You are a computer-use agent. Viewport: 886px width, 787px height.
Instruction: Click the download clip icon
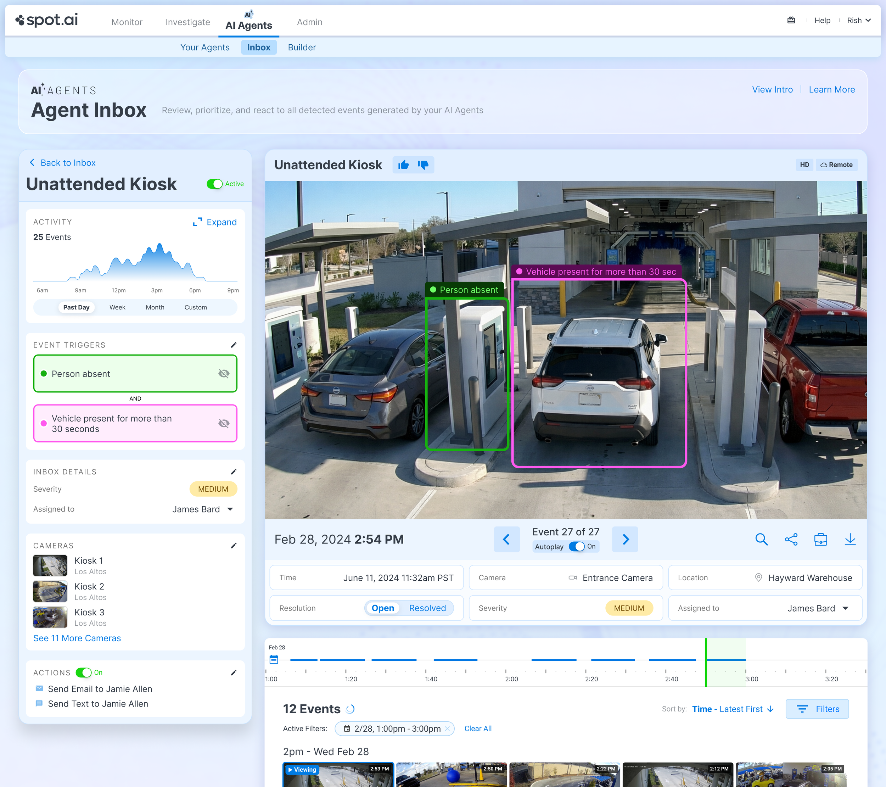click(850, 539)
